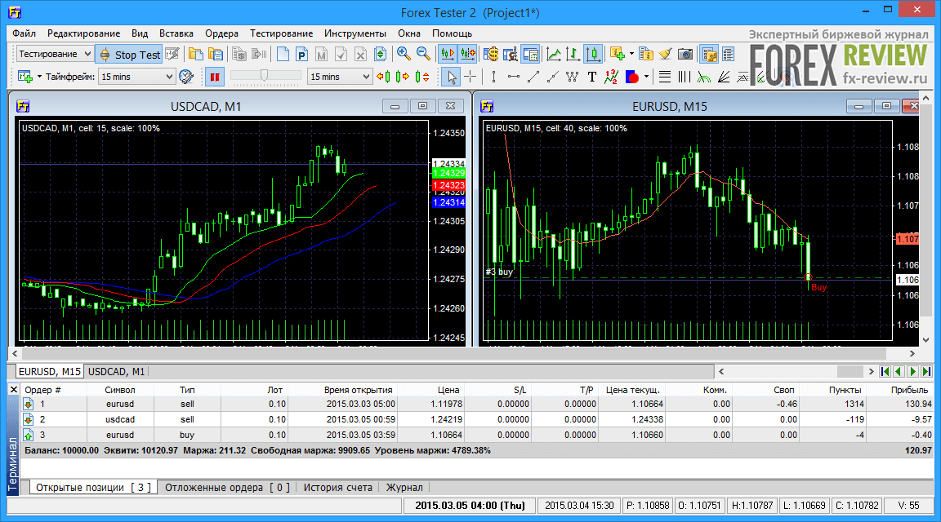Select the text label T tool
The image size is (941, 522).
click(x=591, y=77)
